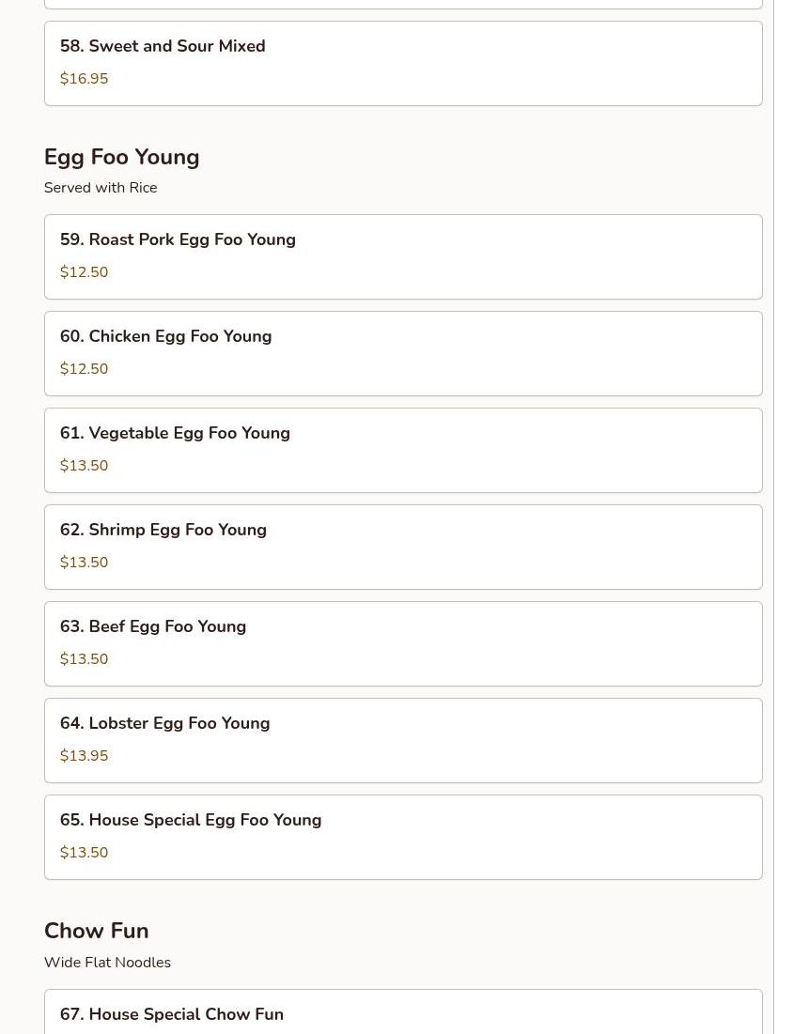Select the Sweet and Sour Mixed item

pos(163,46)
